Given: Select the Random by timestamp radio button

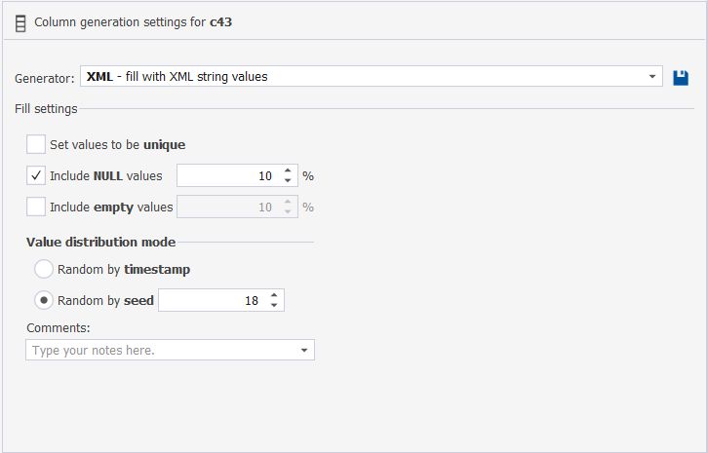Looking at the screenshot, I should (44, 269).
